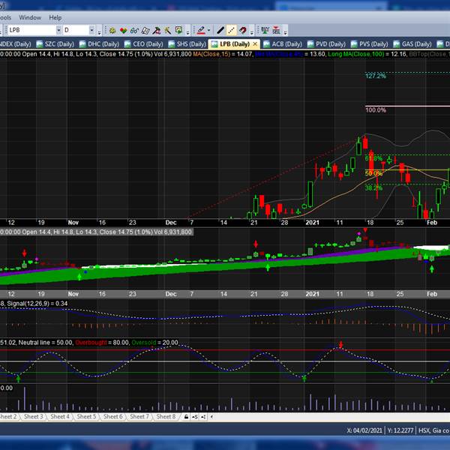The width and height of the screenshot is (450, 450).
Task: Expand the toolbar overflow after the chart window icon
Action: [188, 32]
